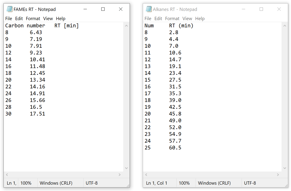291x191 pixels.
Task: Open Help menu in Alkanes RT window
Action: click(x=200, y=19)
